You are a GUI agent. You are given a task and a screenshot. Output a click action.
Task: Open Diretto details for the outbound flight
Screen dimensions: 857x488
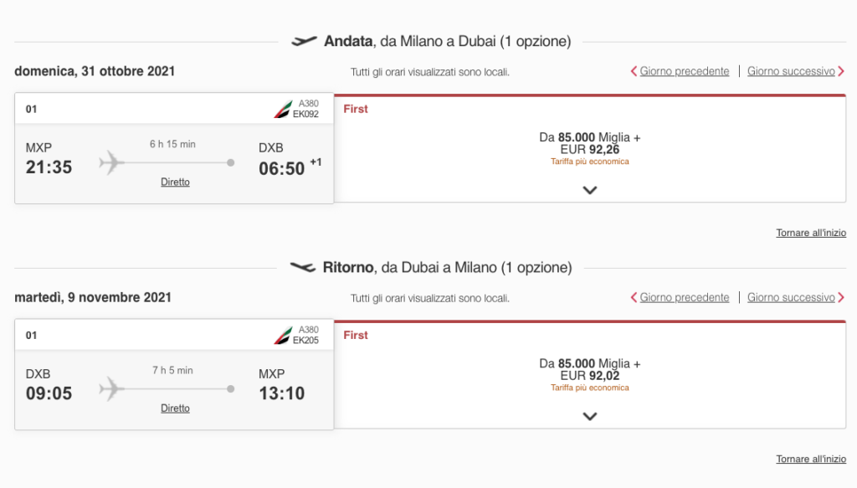[x=175, y=182]
